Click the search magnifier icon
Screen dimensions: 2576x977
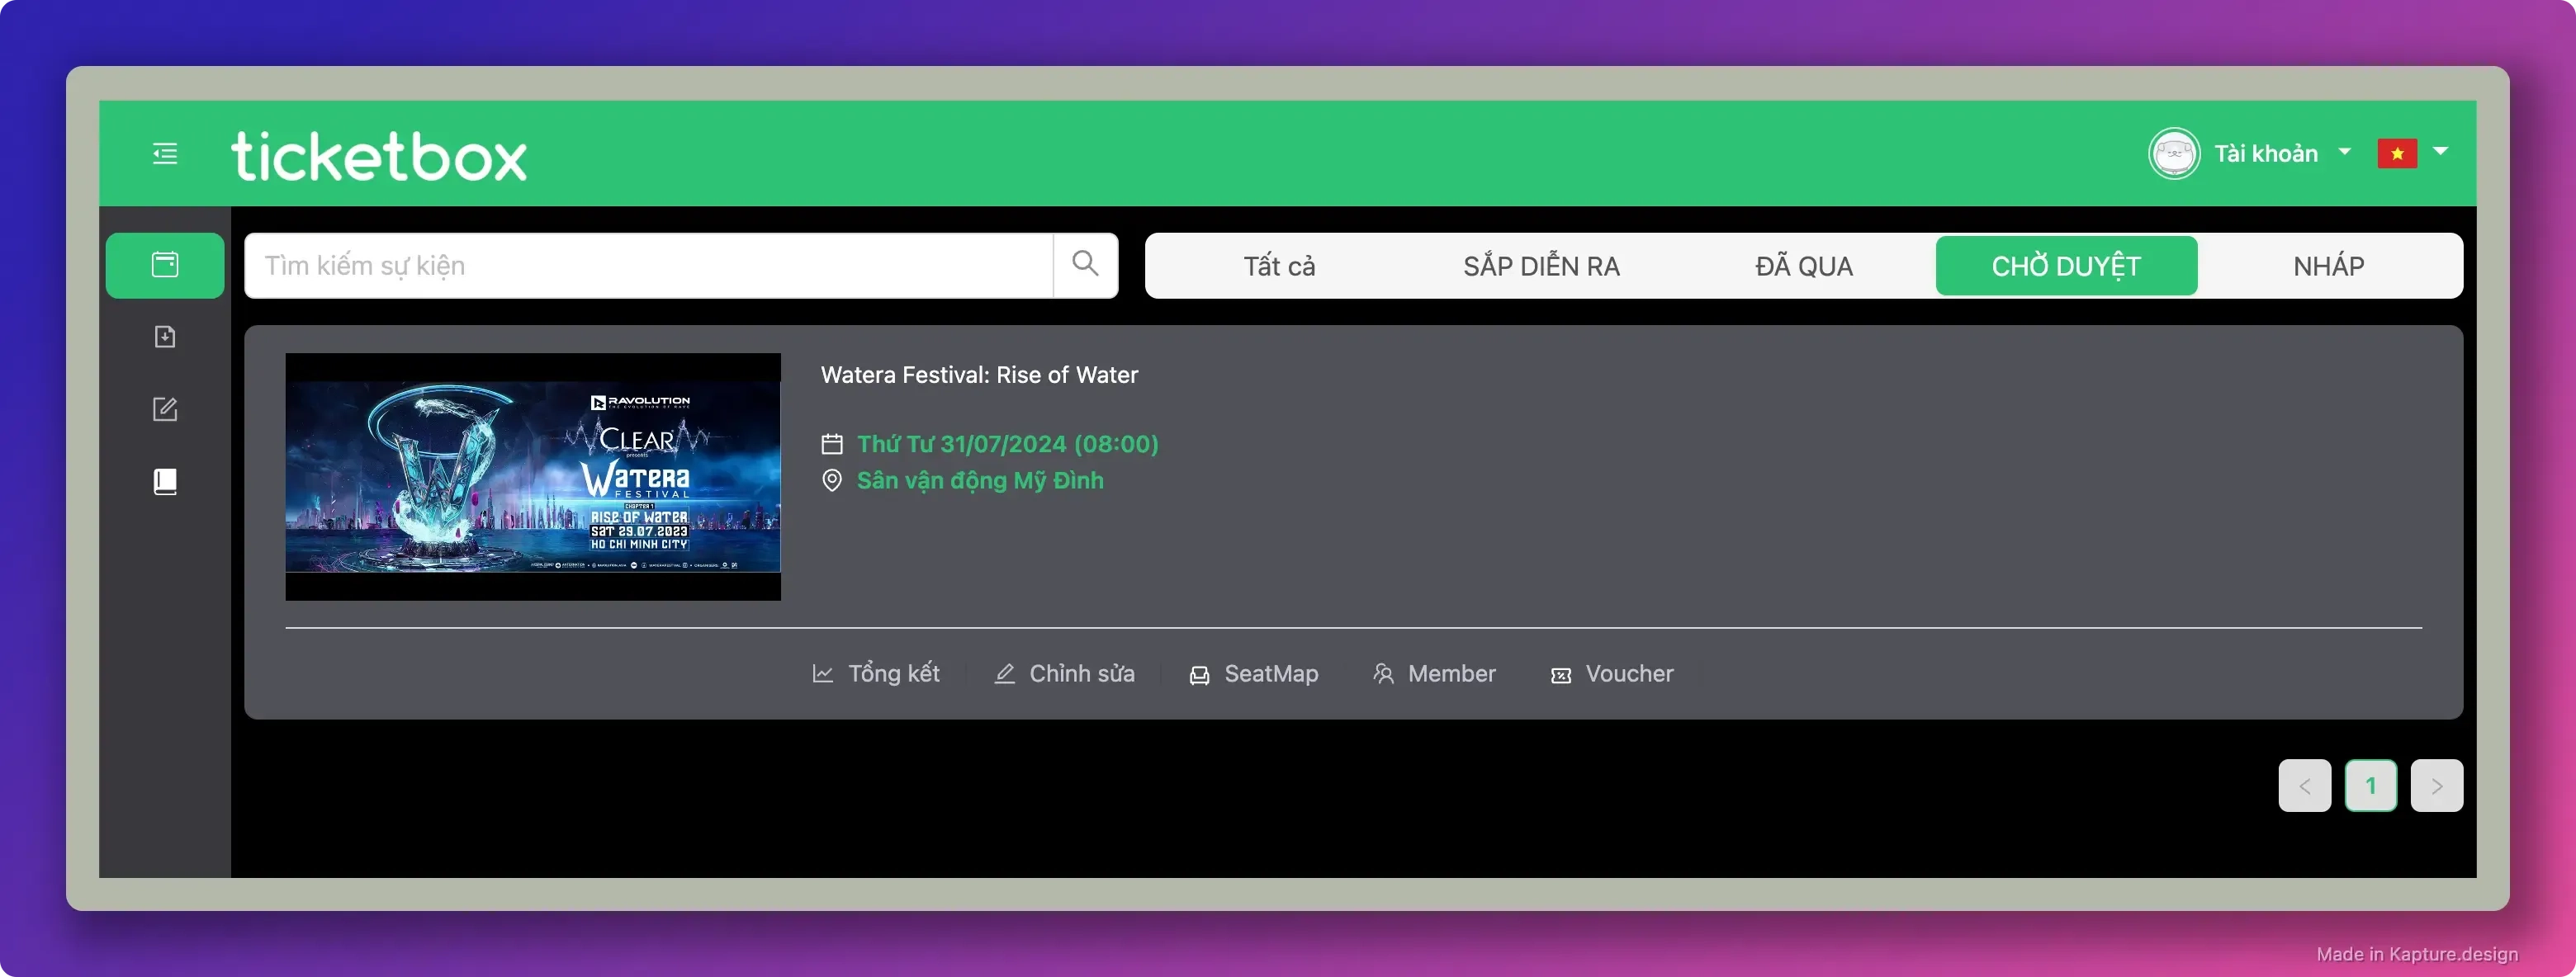[x=1085, y=265]
